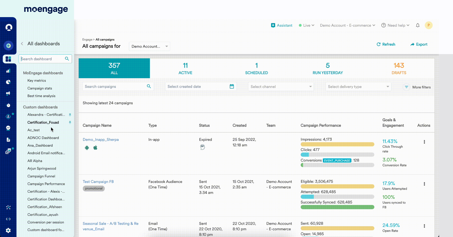Open the stopwatch icon in the sidebar
453x237 pixels.
coord(8,105)
